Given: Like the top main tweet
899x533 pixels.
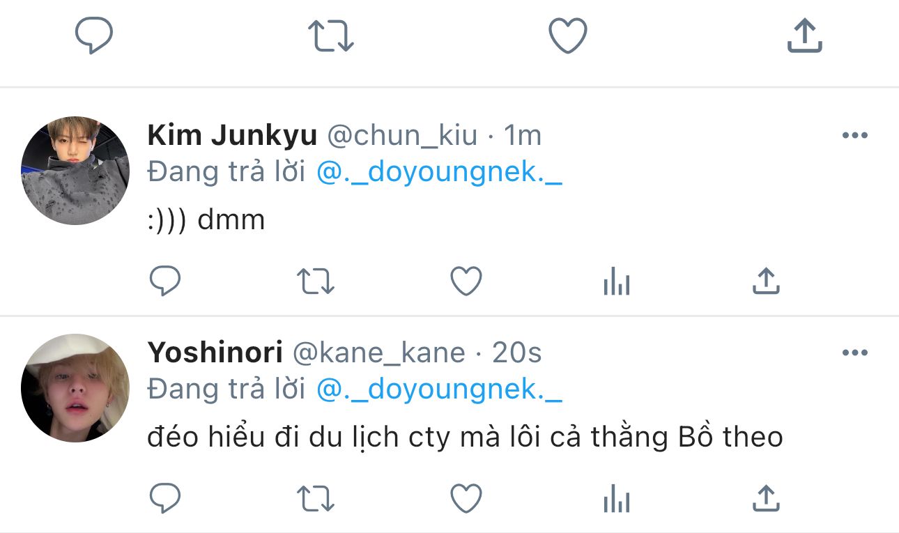Looking at the screenshot, I should coord(568,36).
